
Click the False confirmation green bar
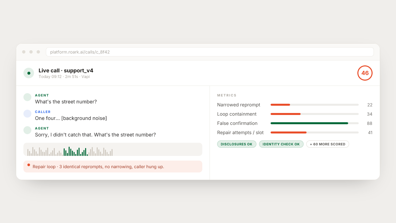tap(309, 123)
